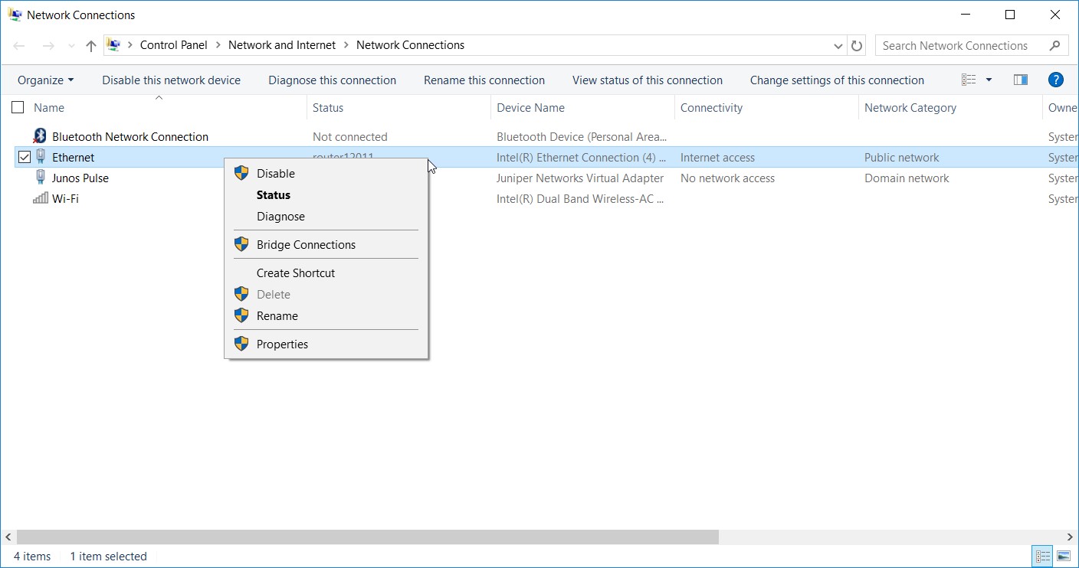
Task: Expand the address bar history dropdown
Action: (838, 45)
